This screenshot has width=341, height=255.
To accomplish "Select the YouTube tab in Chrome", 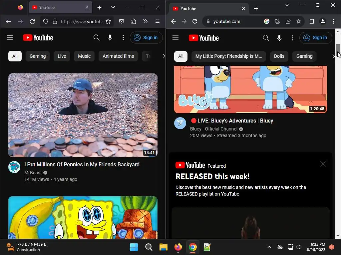I will pos(209,9).
